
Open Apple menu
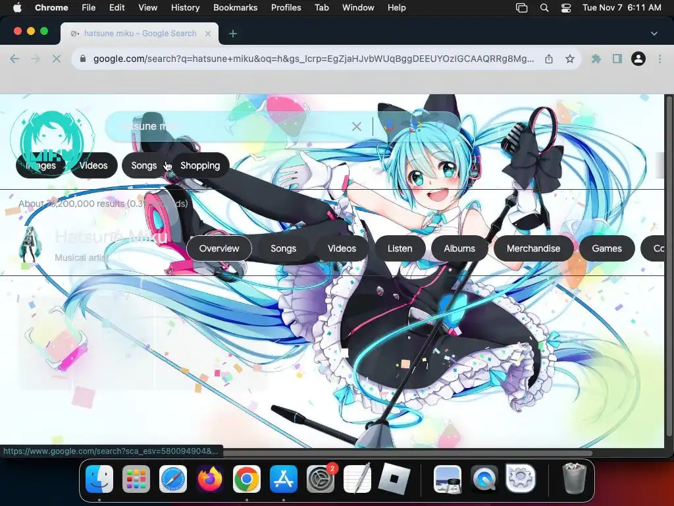(x=18, y=8)
